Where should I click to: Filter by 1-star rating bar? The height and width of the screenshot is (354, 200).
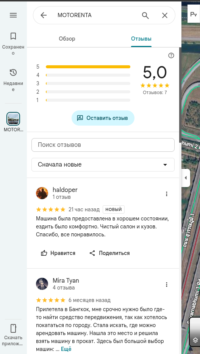point(88,100)
